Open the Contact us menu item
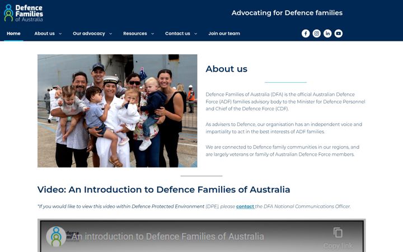The height and width of the screenshot is (252, 403). click(x=177, y=34)
